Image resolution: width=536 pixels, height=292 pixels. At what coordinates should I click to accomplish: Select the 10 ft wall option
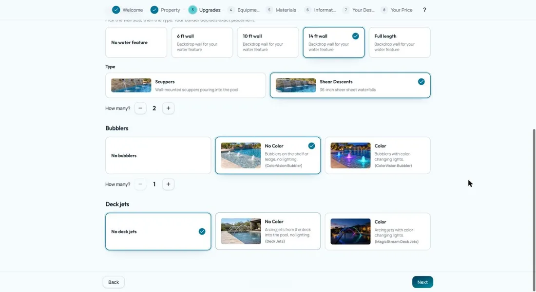pos(268,42)
